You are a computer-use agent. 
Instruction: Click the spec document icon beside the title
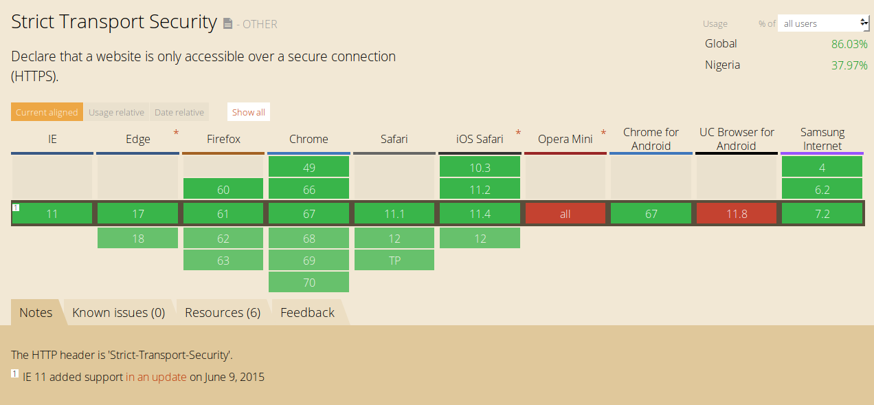[x=228, y=24]
